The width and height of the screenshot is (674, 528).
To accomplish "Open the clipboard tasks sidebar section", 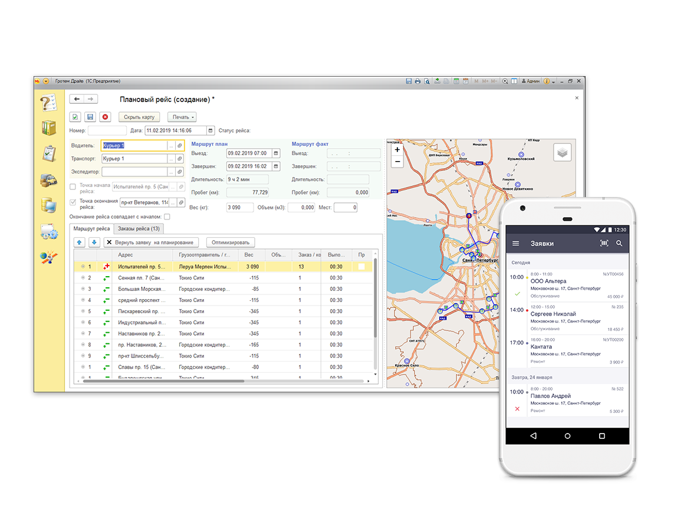I will [48, 153].
